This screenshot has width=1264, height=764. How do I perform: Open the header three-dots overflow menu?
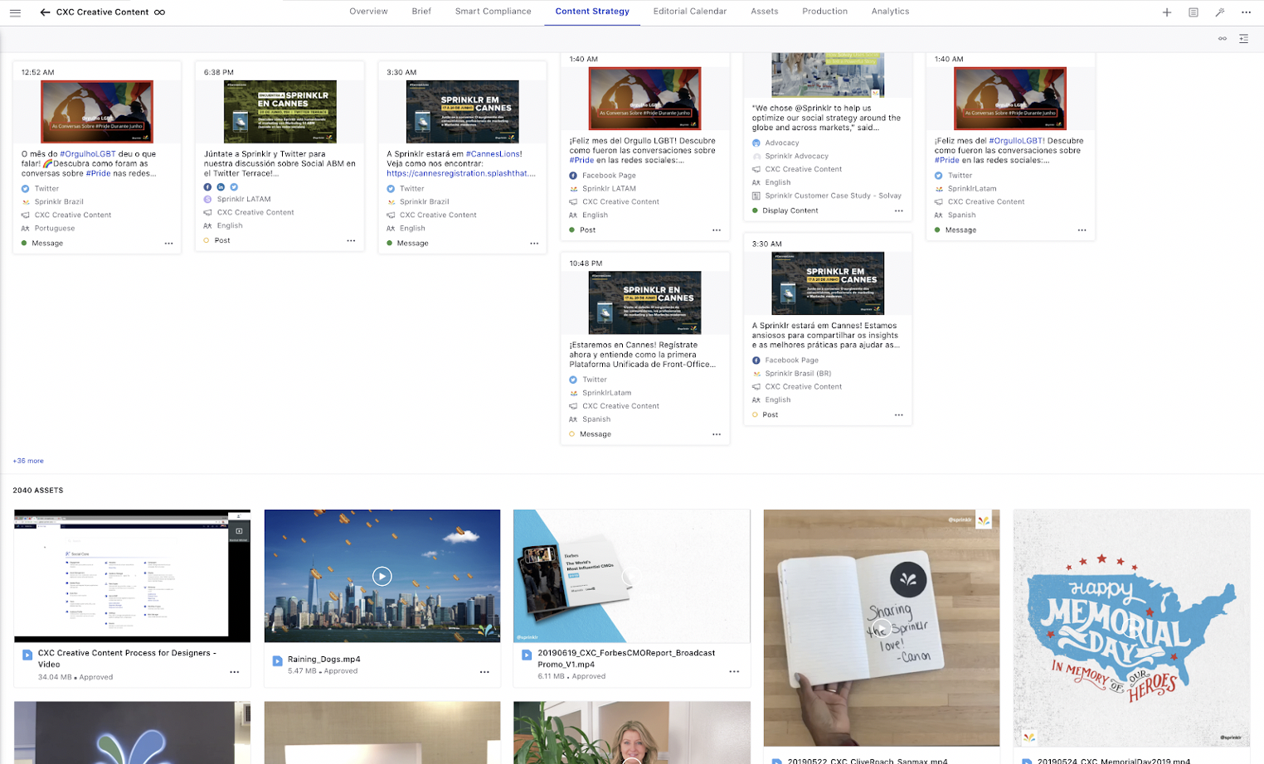point(1246,12)
